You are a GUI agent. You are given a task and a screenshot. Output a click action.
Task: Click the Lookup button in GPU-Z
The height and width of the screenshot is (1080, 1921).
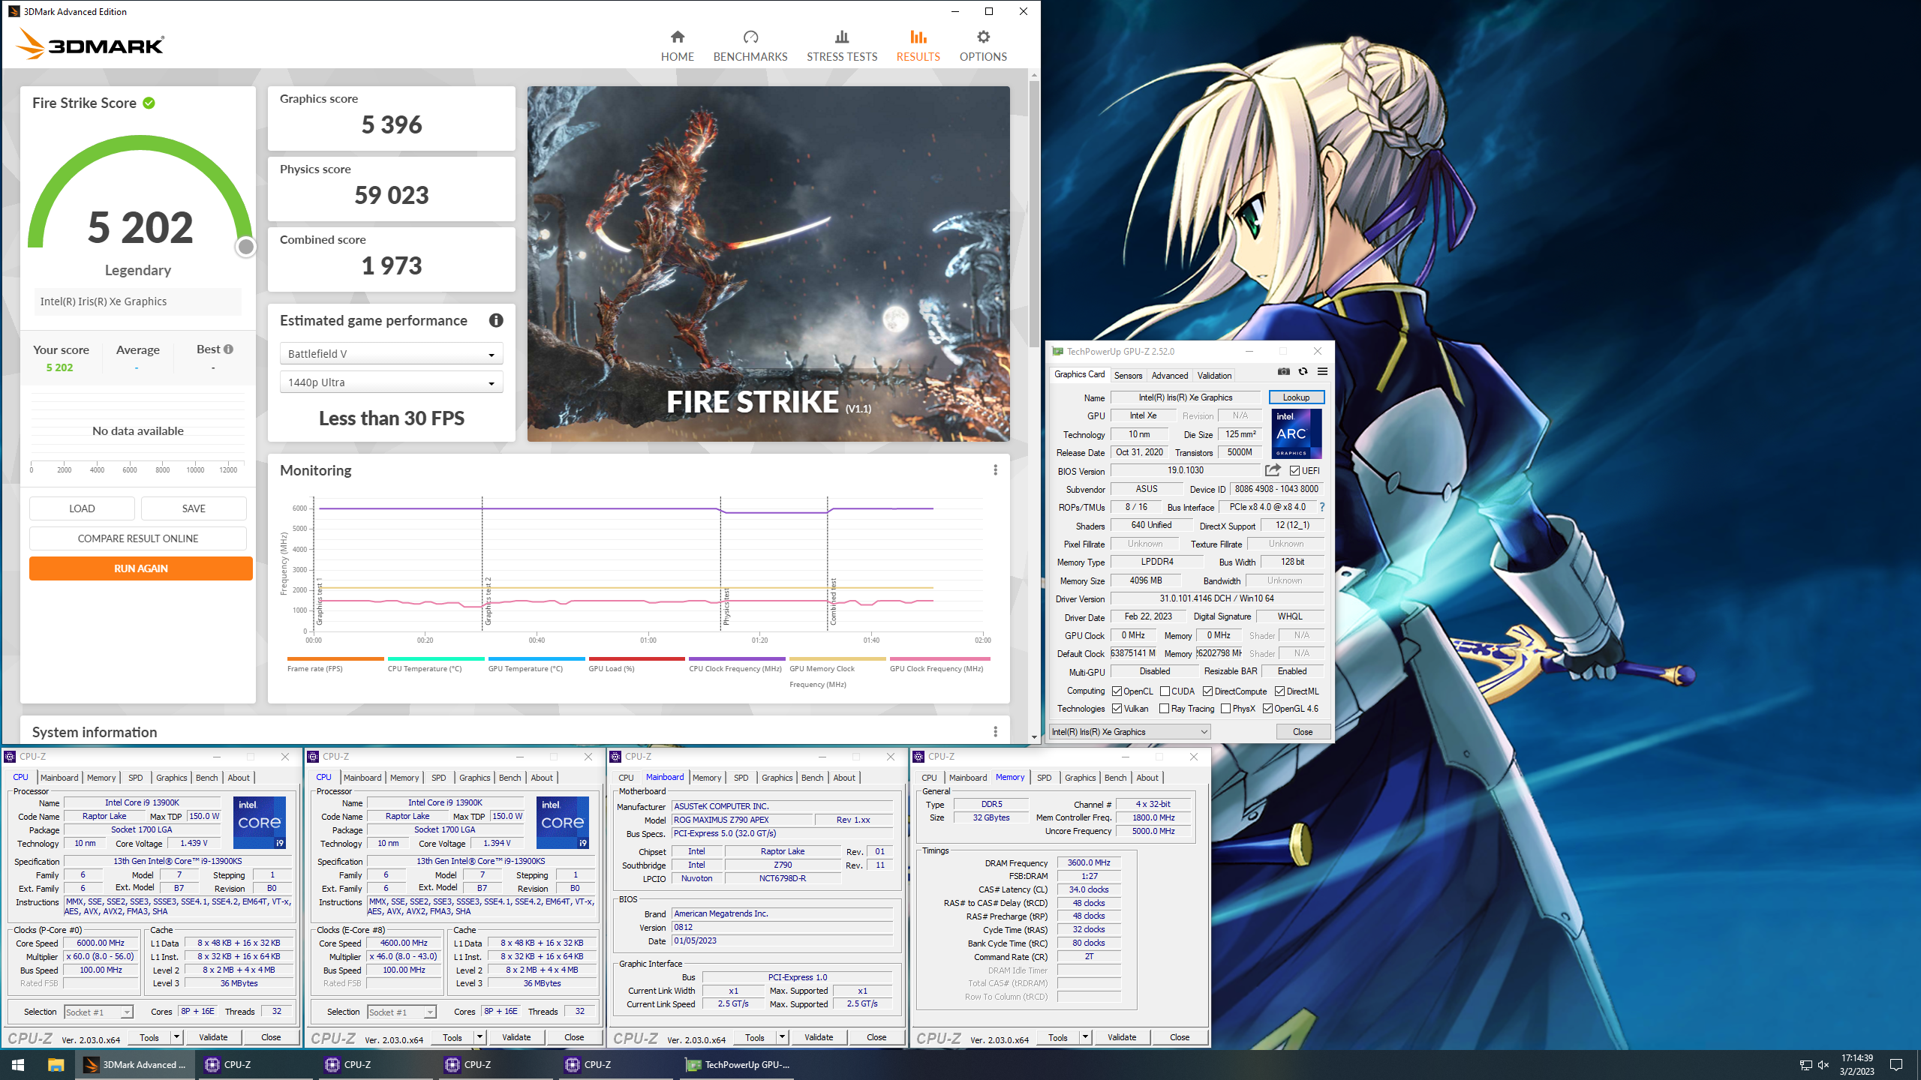1296,397
